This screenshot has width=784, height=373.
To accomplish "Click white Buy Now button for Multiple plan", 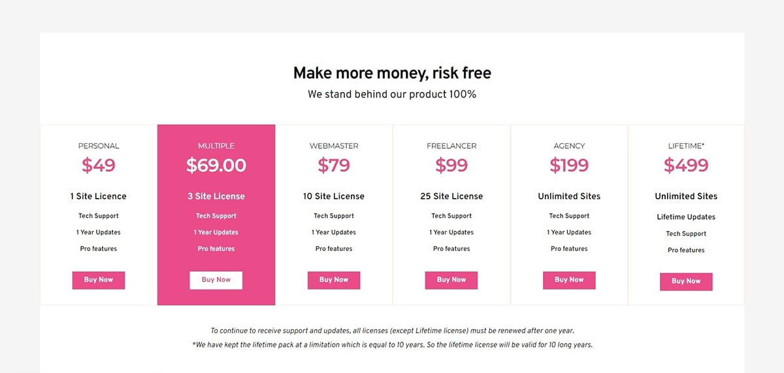I will (x=216, y=280).
